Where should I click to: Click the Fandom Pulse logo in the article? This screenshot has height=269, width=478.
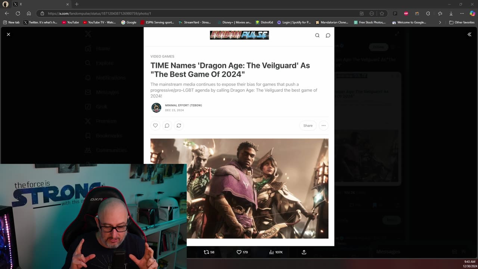click(x=239, y=35)
